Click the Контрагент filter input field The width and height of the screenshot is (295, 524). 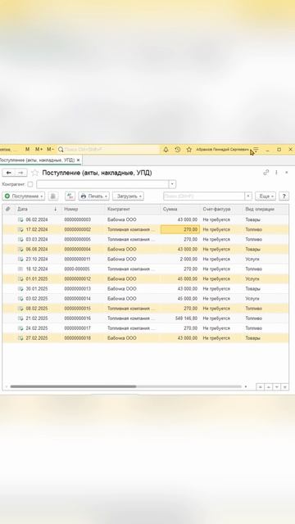point(102,184)
